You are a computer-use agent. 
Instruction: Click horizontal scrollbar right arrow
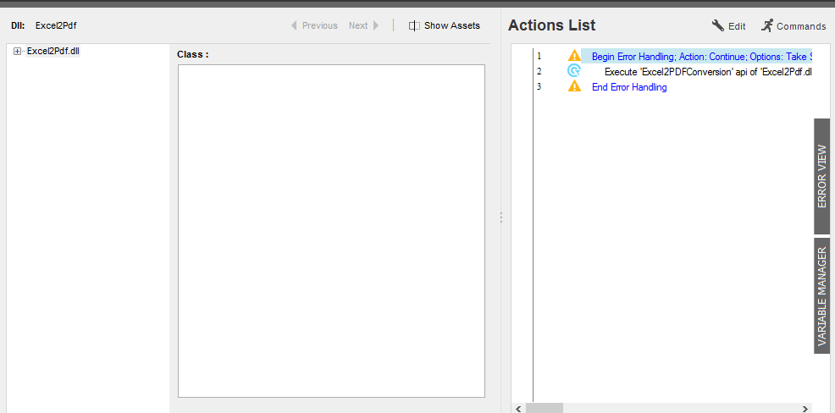(805, 408)
